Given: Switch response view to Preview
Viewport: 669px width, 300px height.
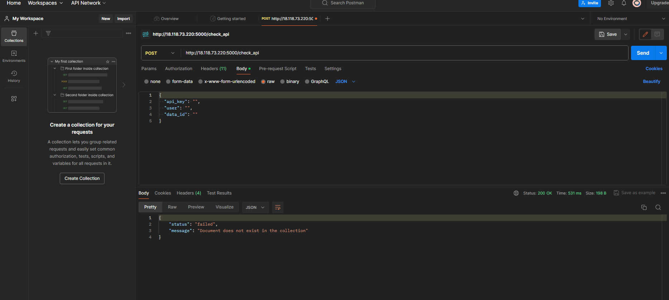Looking at the screenshot, I should pos(196,207).
